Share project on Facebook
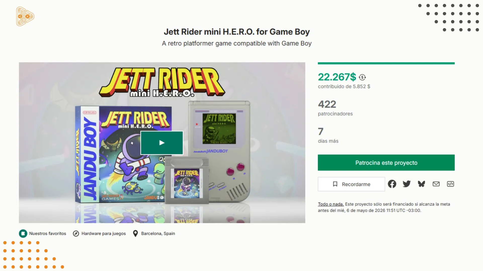483x271 pixels. click(392, 184)
